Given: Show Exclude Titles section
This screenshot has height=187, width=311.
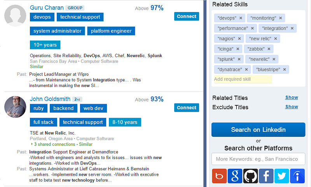Looking at the screenshot, I should [292, 107].
